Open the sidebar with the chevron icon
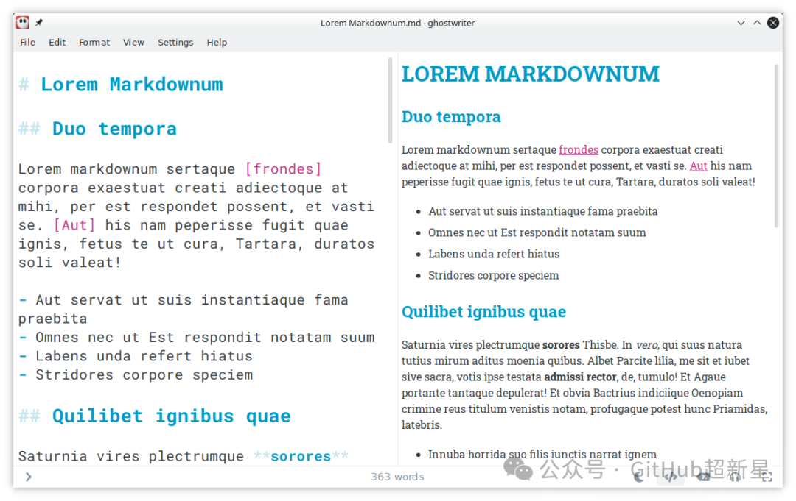 pyautogui.click(x=28, y=477)
